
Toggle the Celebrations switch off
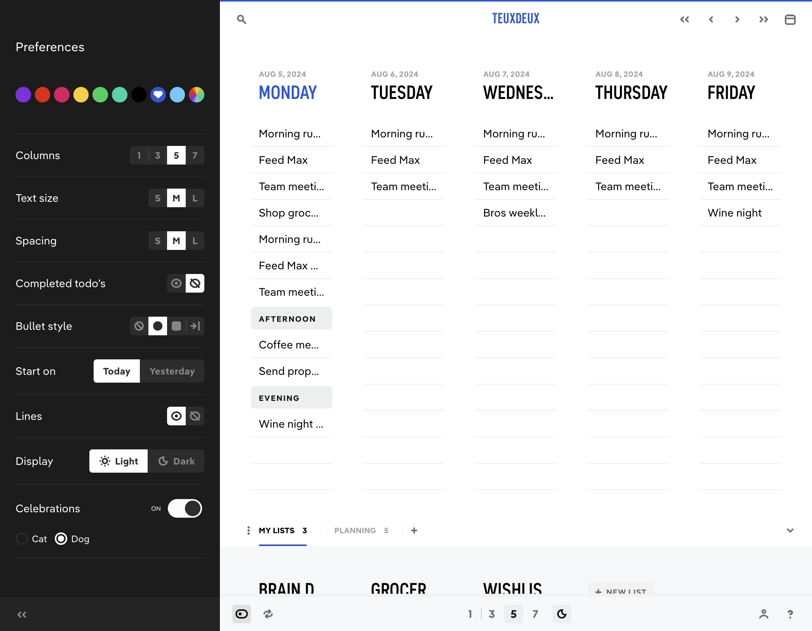click(x=185, y=508)
